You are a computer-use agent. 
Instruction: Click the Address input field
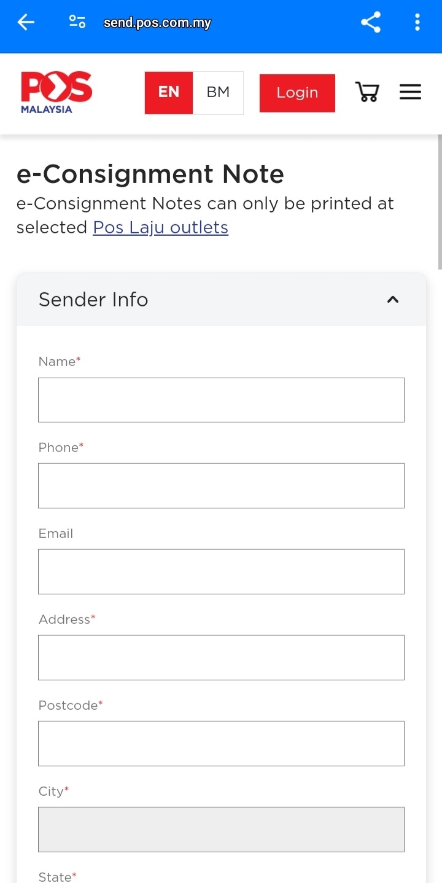221,658
